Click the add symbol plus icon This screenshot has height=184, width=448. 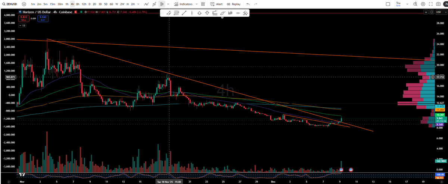pos(24,4)
